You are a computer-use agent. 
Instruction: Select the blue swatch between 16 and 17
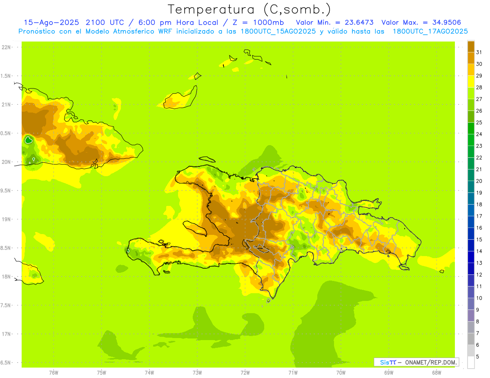point(471,222)
